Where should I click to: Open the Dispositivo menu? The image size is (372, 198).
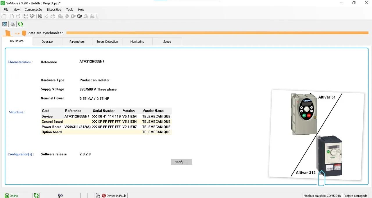tap(54, 10)
